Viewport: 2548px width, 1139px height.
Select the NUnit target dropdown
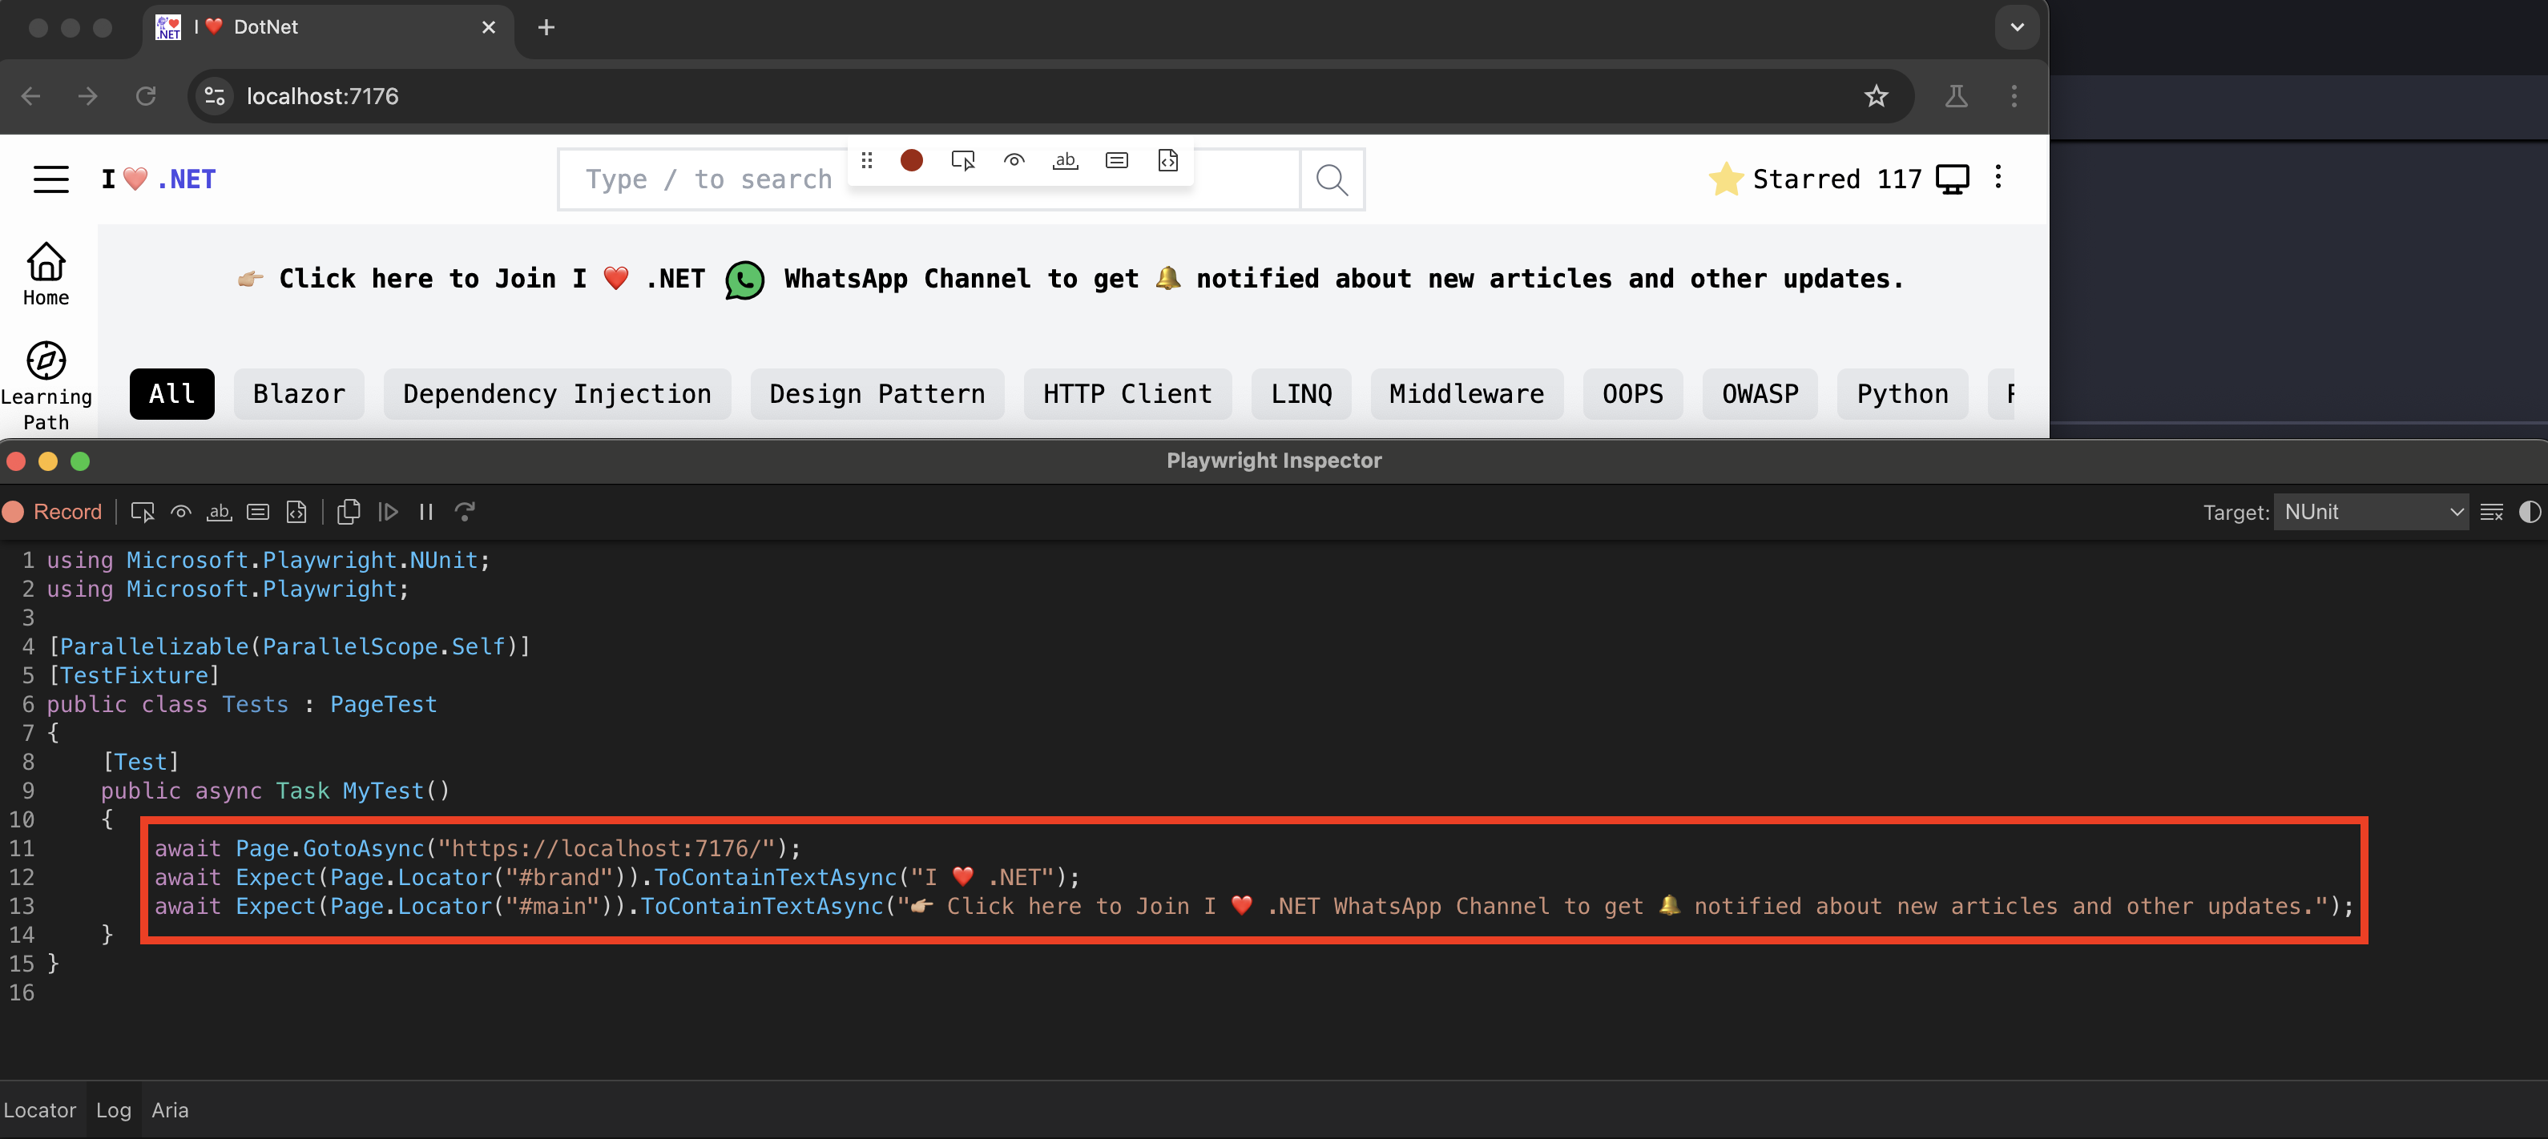2373,512
